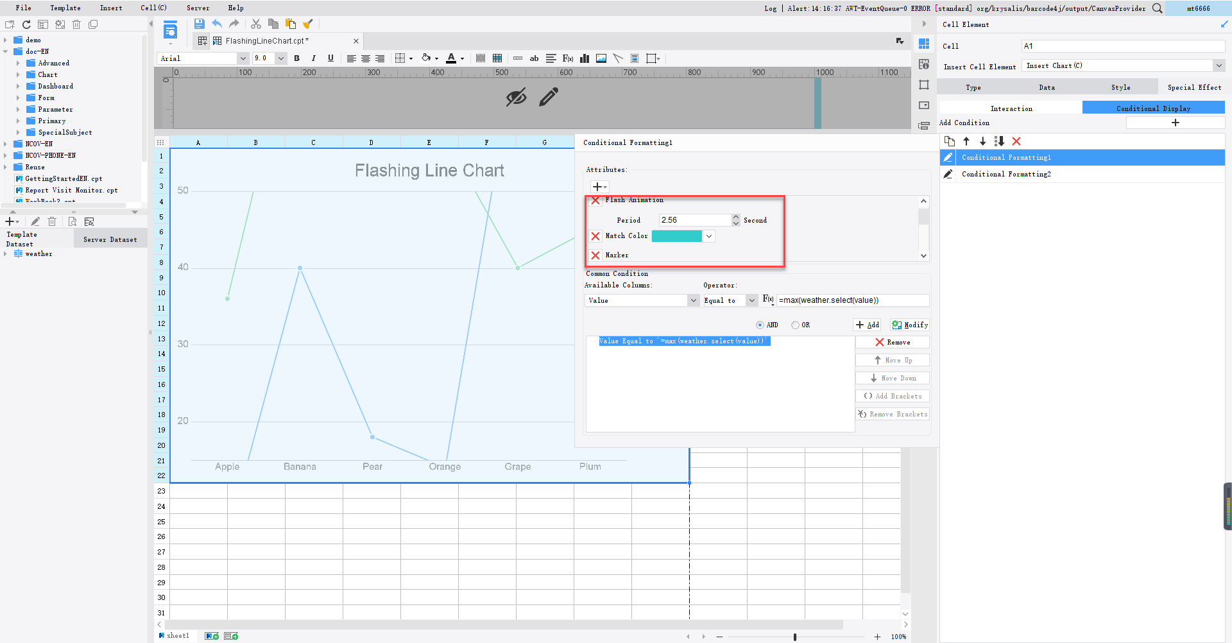Screen dimensions: 1232x643
Task: Expand the Match Color dropdown arrow
Action: 708,236
